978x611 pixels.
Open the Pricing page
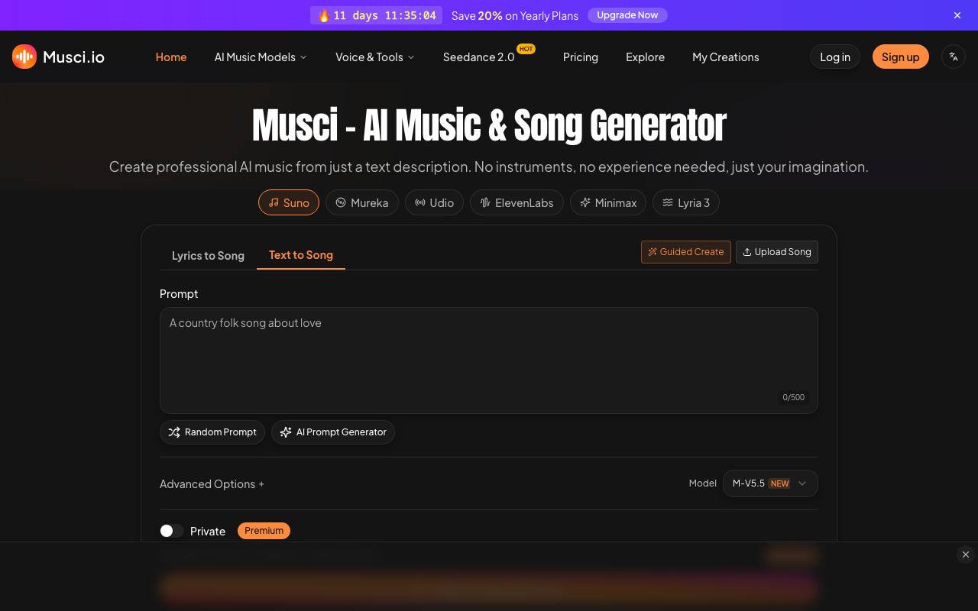coord(581,57)
